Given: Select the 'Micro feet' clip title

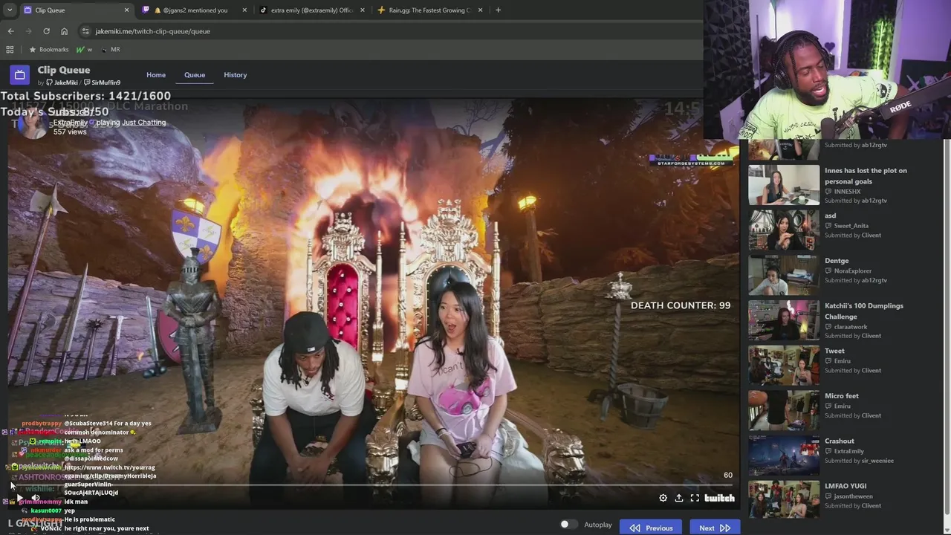Looking at the screenshot, I should coord(842,396).
